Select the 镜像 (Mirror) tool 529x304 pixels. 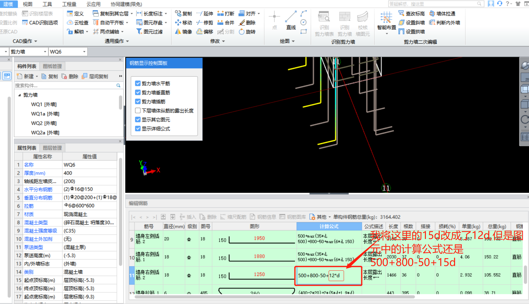tap(183, 32)
